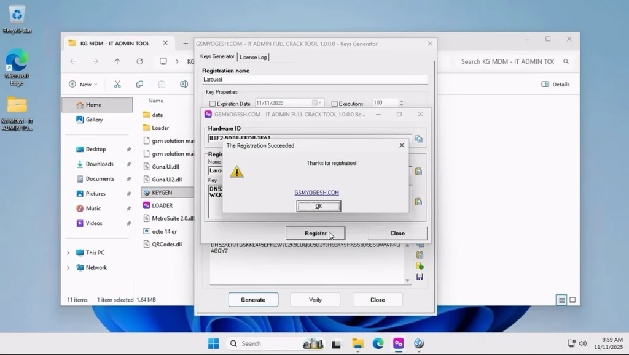Click the Refresh icon in File Explorer
The width and height of the screenshot is (629, 355).
click(x=139, y=61)
